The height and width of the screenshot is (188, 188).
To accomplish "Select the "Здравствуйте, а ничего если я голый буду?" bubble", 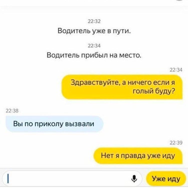I will (x=122, y=87).
